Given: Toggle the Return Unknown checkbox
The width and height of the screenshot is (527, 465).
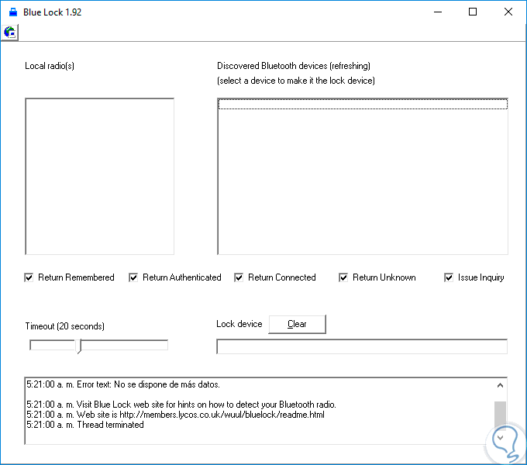Looking at the screenshot, I should pyautogui.click(x=343, y=277).
